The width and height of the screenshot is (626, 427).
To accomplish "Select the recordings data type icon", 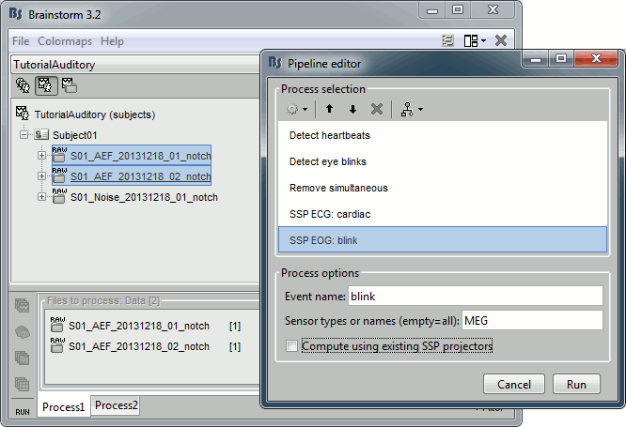I will pos(22,305).
